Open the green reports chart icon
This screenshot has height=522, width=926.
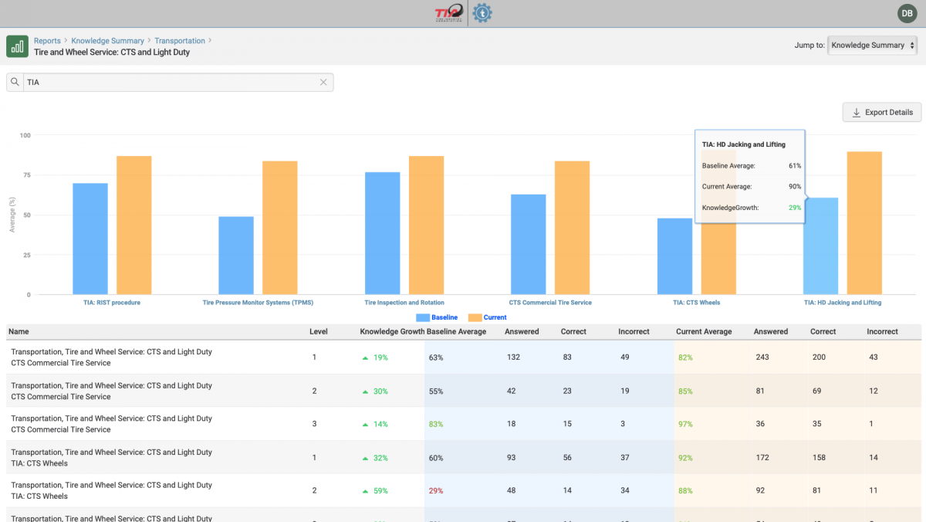pos(17,46)
